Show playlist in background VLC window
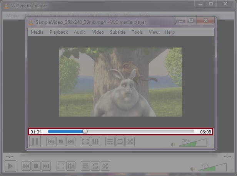The image size is (237, 176). point(85,166)
